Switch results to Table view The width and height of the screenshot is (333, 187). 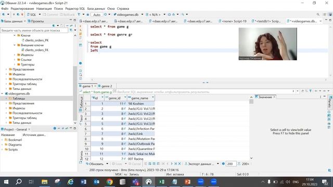tap(81, 104)
